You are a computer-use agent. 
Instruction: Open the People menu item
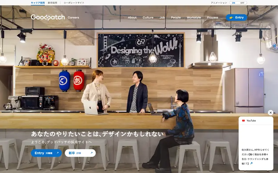[x=176, y=18]
